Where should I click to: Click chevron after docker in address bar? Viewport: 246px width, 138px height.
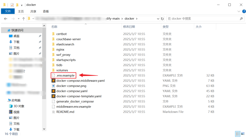[x=137, y=19]
